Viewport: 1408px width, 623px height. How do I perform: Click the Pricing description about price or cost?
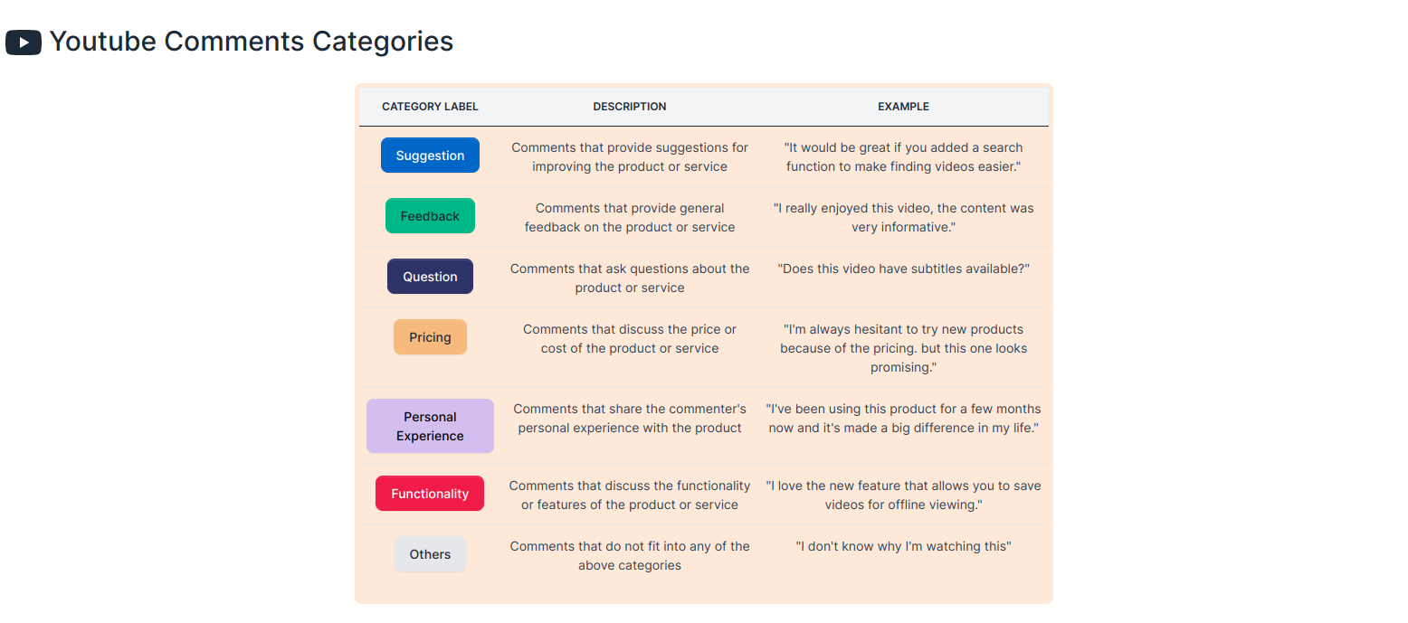[x=630, y=338]
